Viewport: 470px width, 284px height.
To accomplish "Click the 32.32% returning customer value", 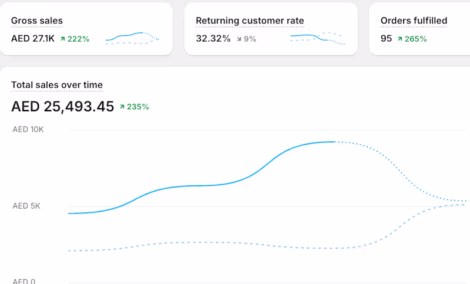I will click(x=213, y=39).
